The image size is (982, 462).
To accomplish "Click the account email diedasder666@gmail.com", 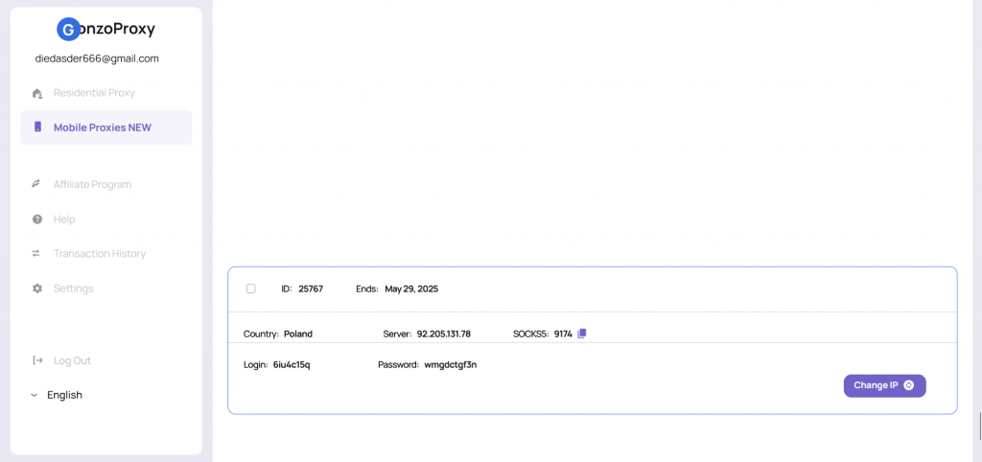I will click(97, 58).
